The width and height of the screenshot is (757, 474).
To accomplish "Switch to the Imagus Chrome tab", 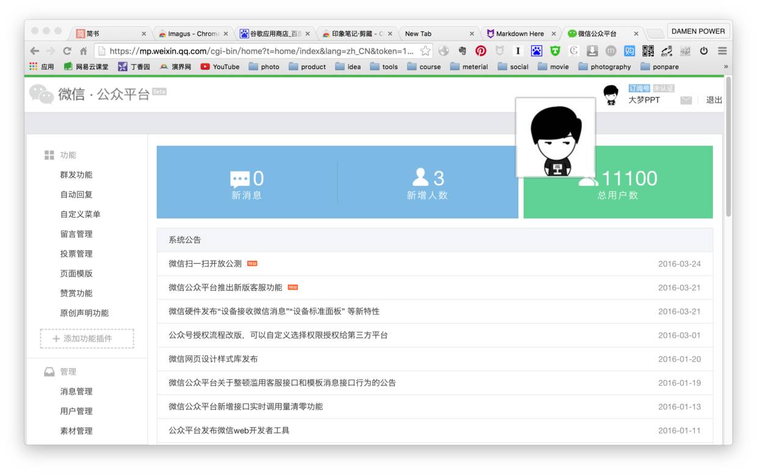I will [x=192, y=34].
